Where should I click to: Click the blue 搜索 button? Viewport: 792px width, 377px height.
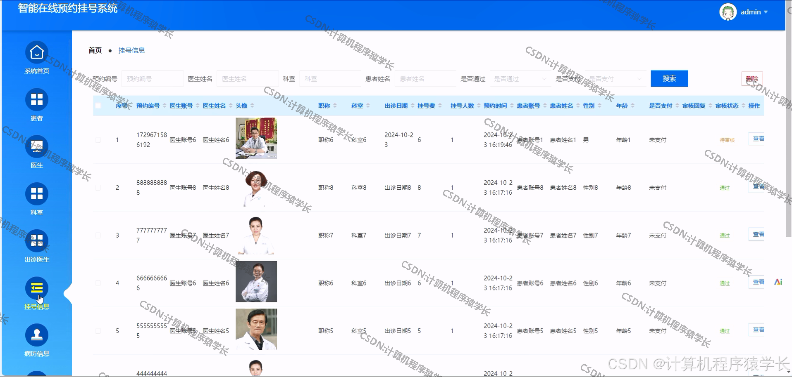coord(669,78)
